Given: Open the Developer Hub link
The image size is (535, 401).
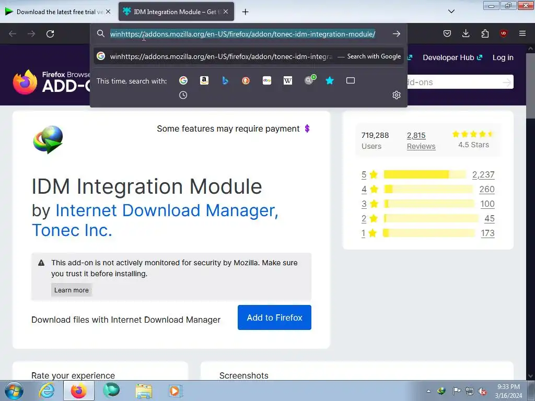Looking at the screenshot, I should [x=452, y=57].
